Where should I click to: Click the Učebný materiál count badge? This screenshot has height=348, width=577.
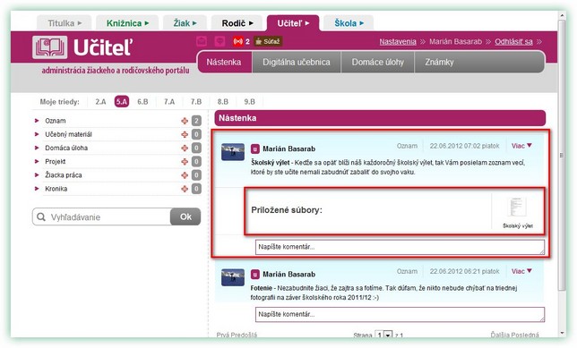click(x=196, y=134)
